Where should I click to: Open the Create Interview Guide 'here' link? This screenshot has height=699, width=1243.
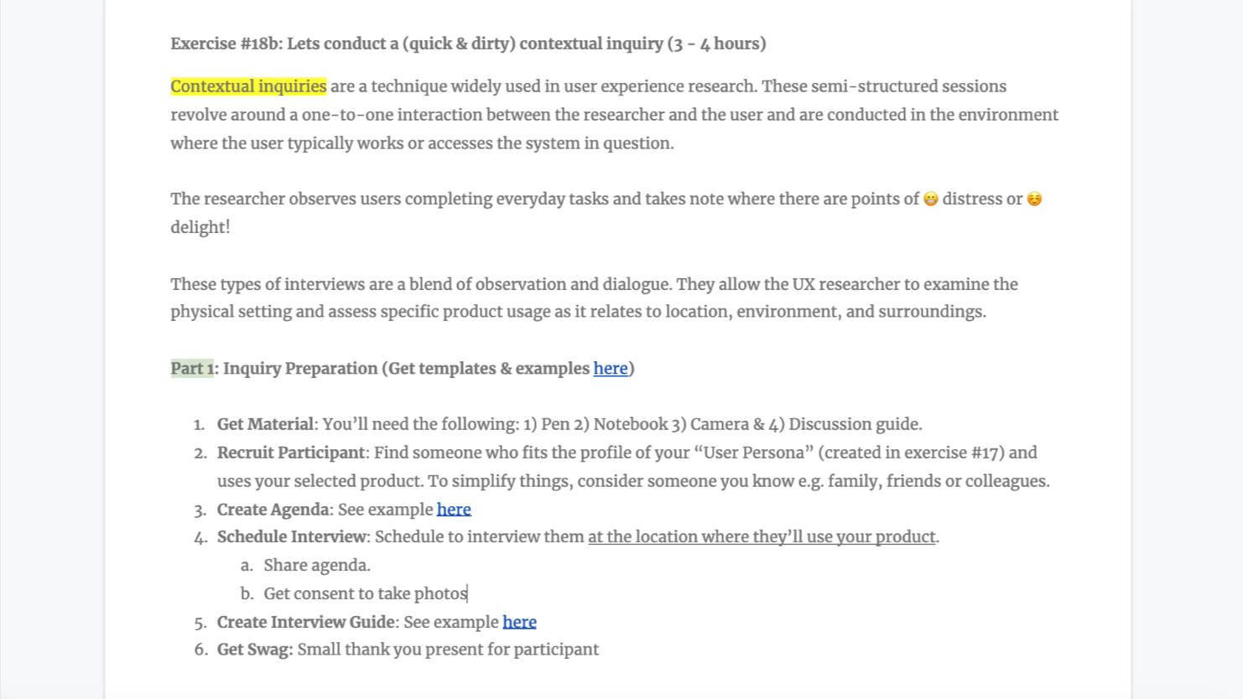point(519,622)
